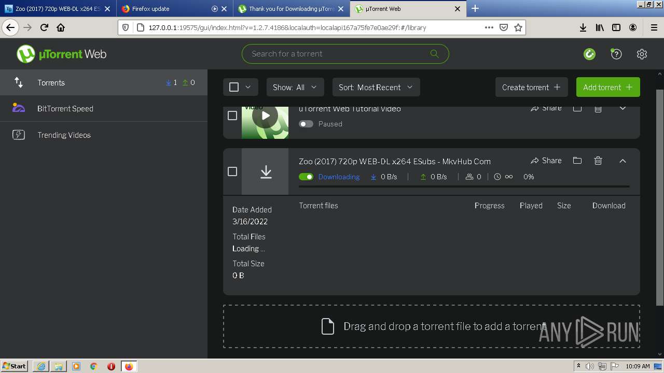This screenshot has width=664, height=373.
Task: Open Opera from the taskbar
Action: click(x=111, y=366)
